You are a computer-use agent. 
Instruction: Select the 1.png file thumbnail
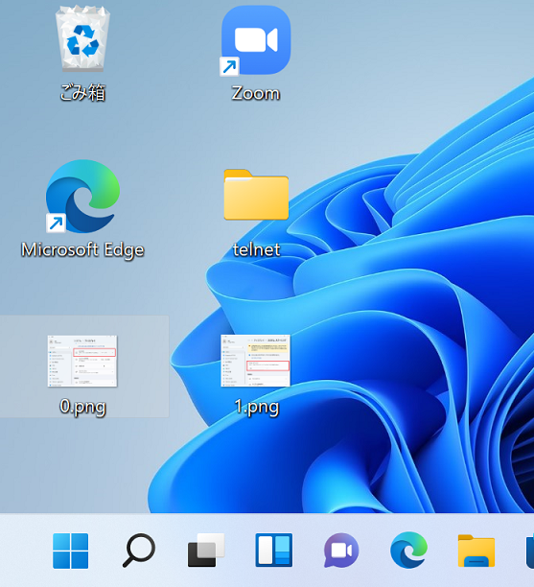tap(256, 361)
